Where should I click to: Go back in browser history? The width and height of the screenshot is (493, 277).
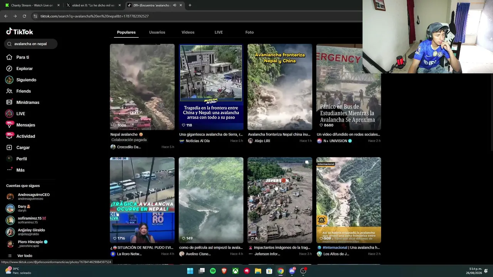pos(6,16)
